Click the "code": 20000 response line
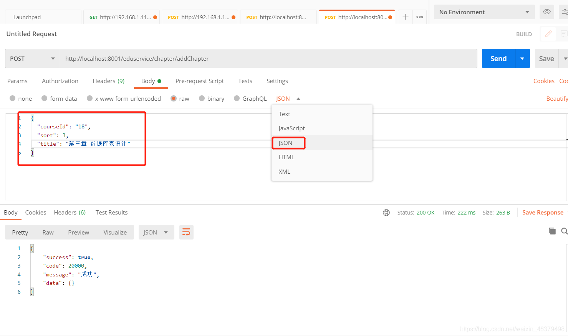This screenshot has width=568, height=336. point(65,266)
